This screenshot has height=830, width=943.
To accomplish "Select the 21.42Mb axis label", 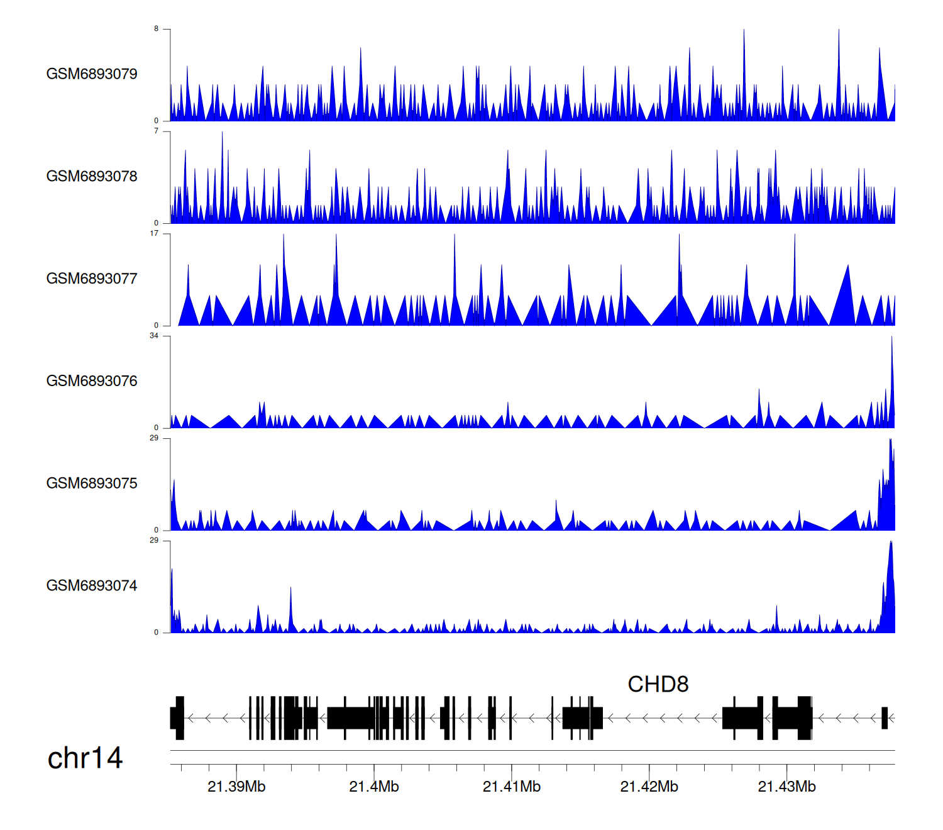I will click(649, 787).
